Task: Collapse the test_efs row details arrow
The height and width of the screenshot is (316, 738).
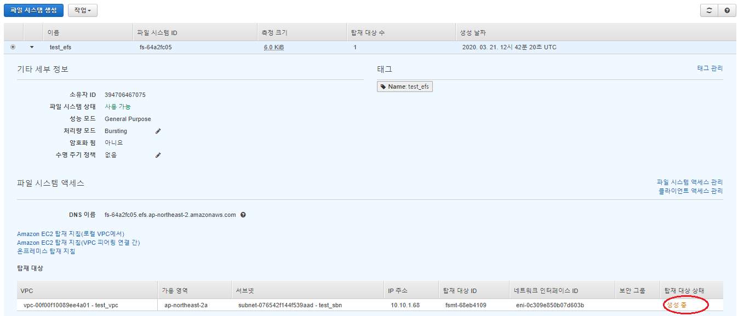Action: coord(32,47)
